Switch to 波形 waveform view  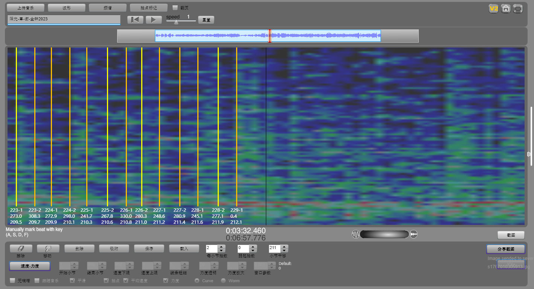[x=67, y=8]
